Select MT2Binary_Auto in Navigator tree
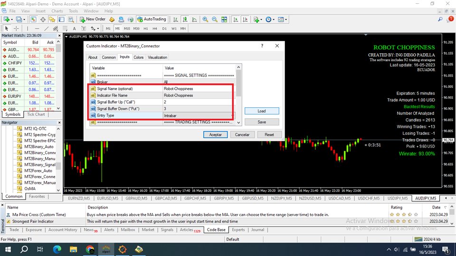The image size is (456, 256). (x=38, y=147)
